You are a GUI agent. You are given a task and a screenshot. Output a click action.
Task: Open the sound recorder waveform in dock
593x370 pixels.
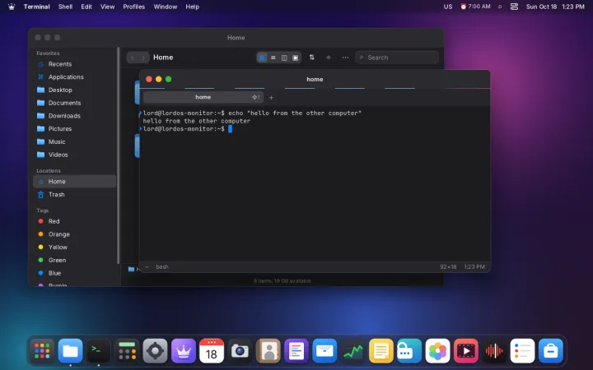[494, 351]
